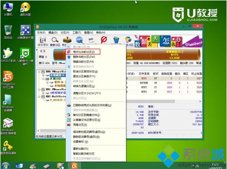Open the 工具(T) menu

[x=77, y=33]
